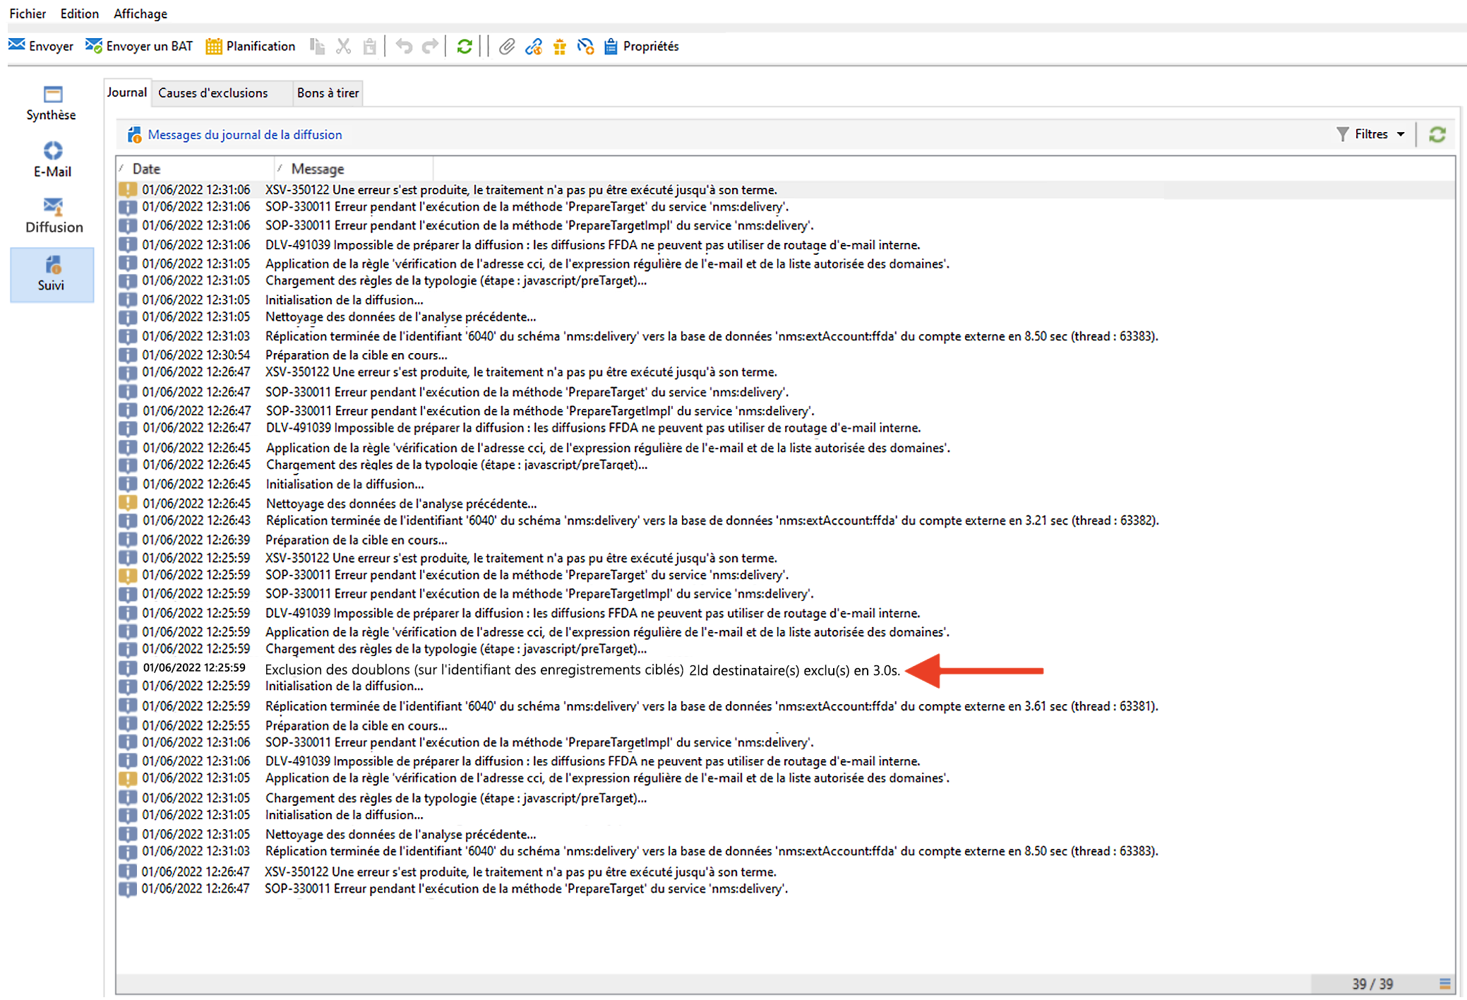1467x1000 pixels.
Task: Open the Affichage menu
Action: coord(140,13)
